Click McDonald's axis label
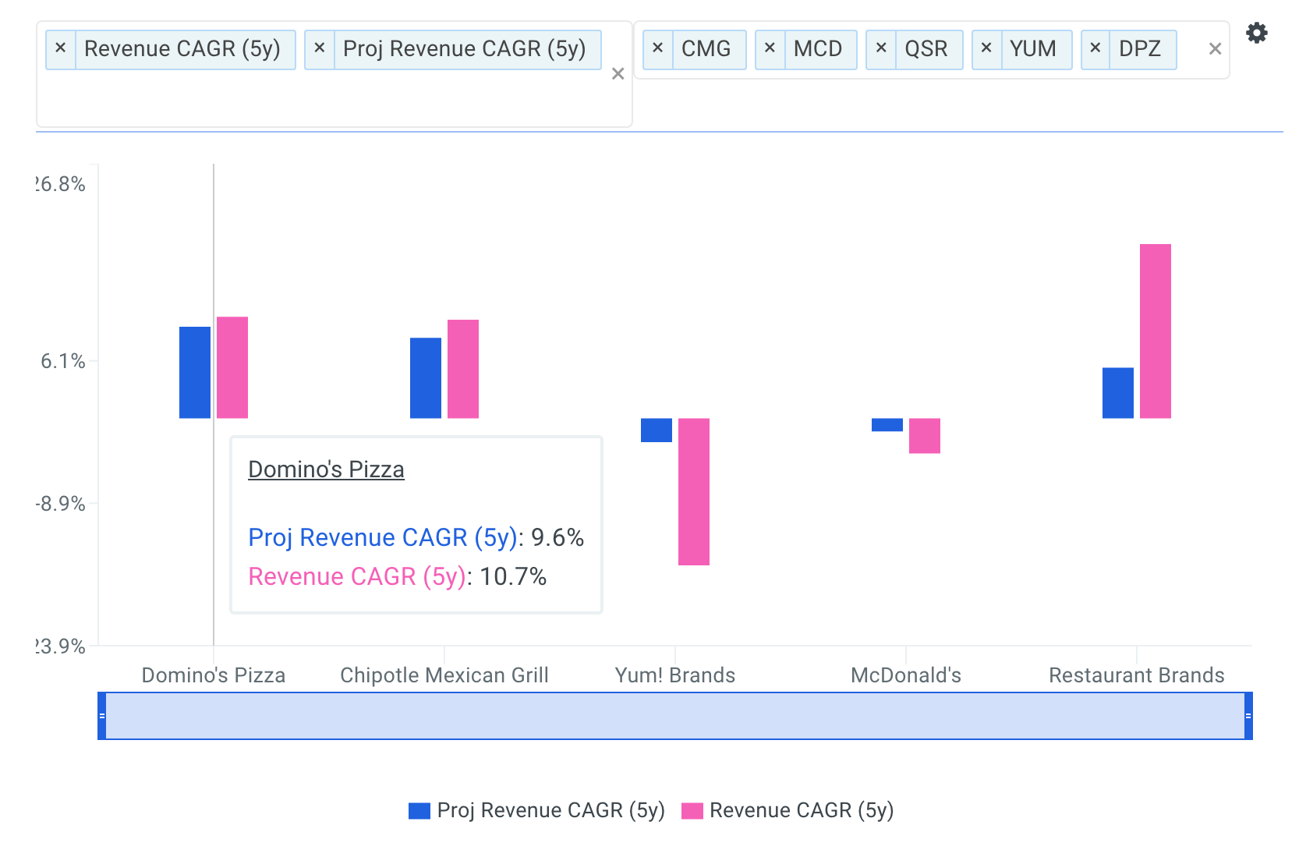 [x=906, y=675]
